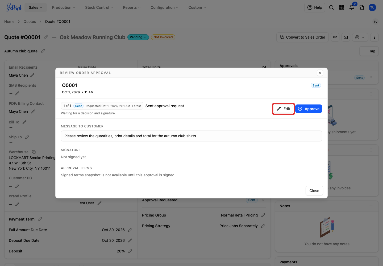Screen dimensions: 383x266
Task: Open the Configuration menu
Action: pyautogui.click(x=164, y=7)
